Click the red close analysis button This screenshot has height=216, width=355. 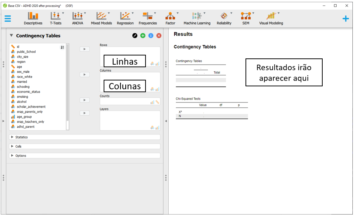coord(159,36)
